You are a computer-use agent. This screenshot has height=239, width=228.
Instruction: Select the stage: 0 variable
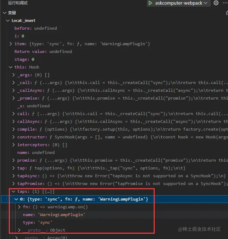(x=24, y=59)
